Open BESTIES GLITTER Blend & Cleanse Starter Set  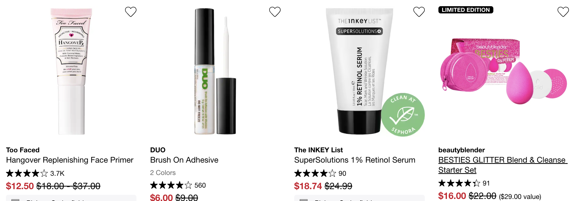click(x=503, y=165)
